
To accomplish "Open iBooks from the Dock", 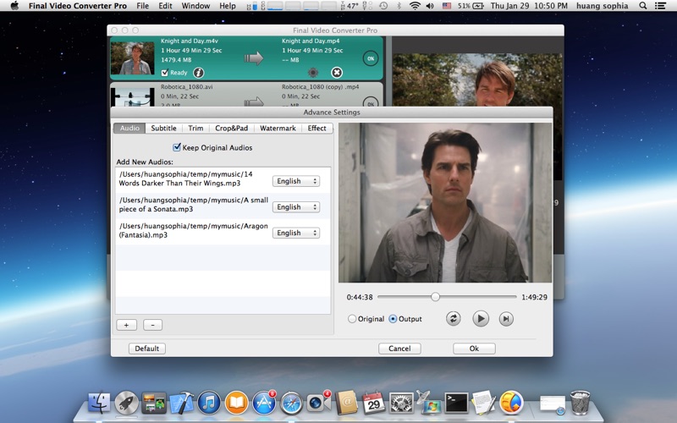I will click(237, 403).
